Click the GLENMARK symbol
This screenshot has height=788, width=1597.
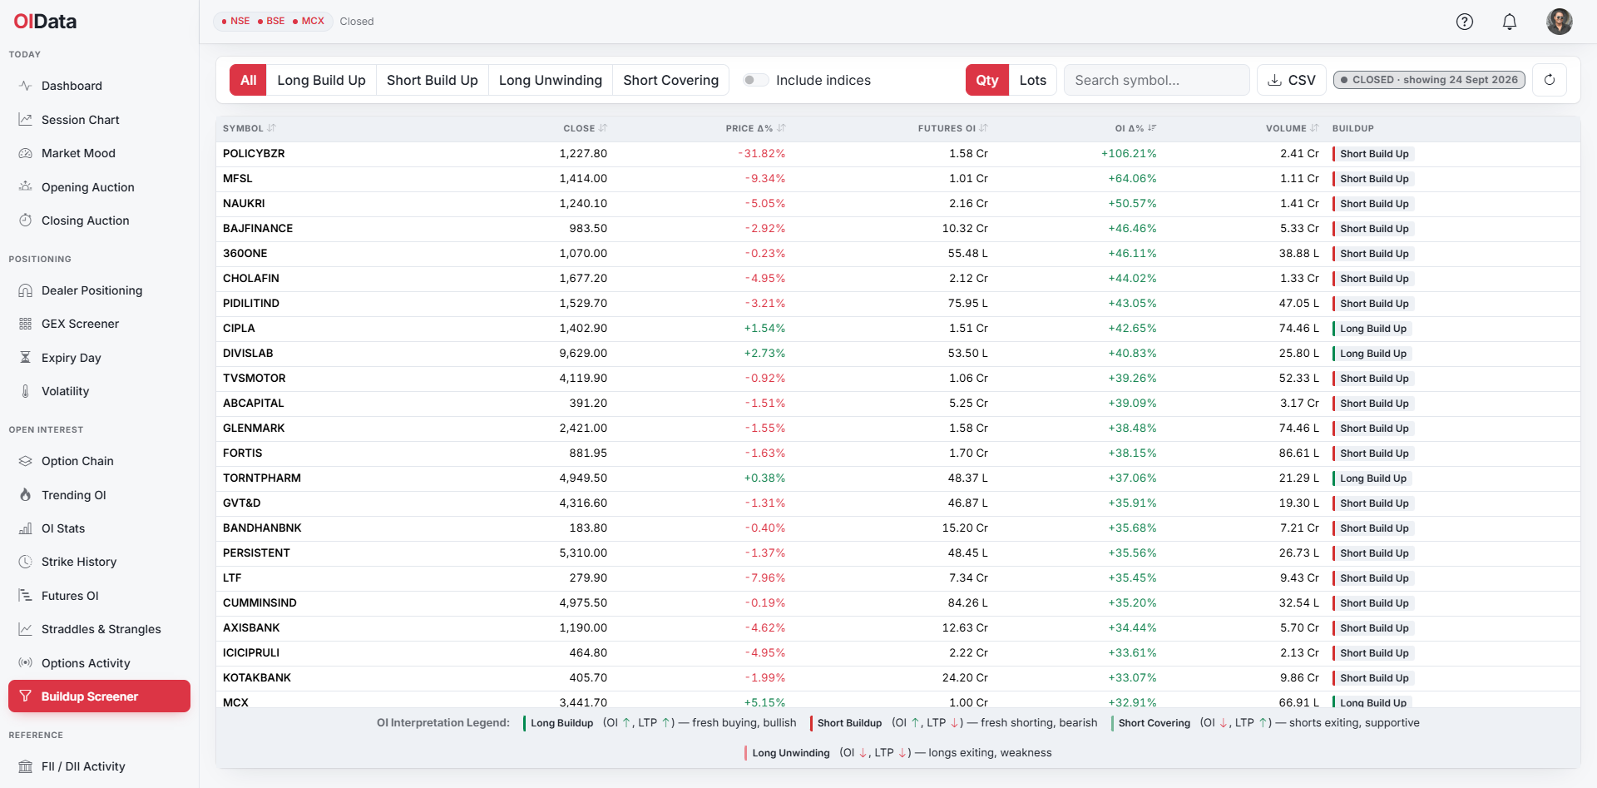click(254, 429)
